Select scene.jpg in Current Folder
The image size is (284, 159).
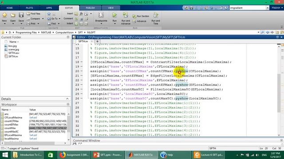(14, 49)
